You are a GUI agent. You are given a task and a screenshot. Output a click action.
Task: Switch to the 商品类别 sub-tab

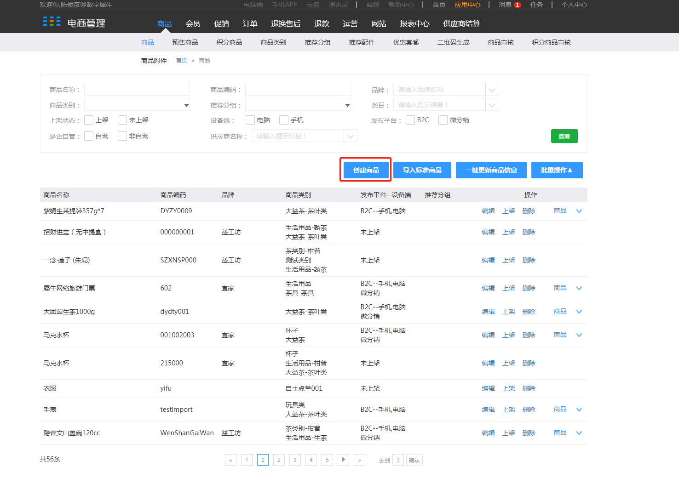coord(273,42)
